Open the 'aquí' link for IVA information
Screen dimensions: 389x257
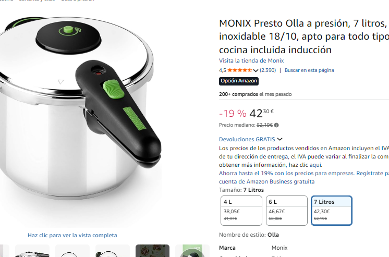pyautogui.click(x=315, y=165)
